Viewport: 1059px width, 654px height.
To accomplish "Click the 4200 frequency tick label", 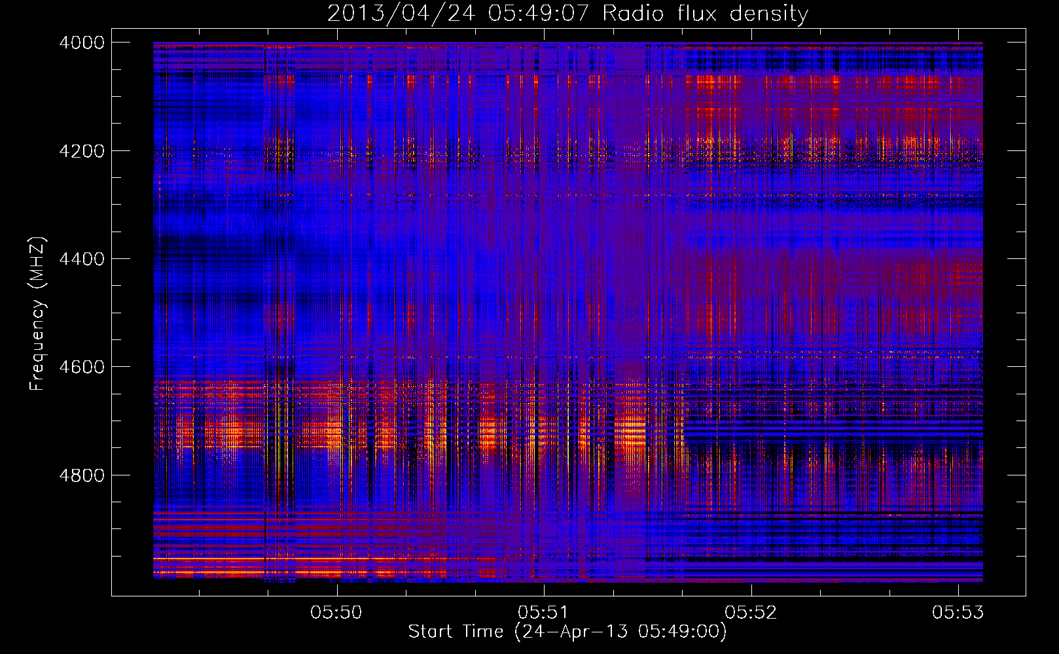I will point(82,150).
